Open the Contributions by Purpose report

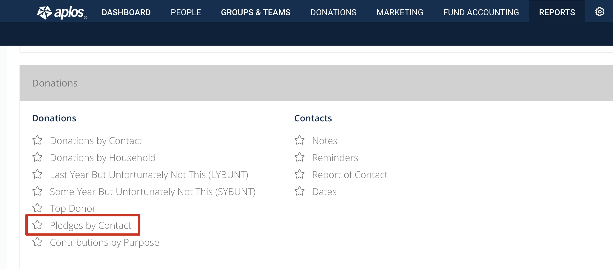(x=104, y=242)
